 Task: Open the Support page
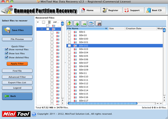134,10
